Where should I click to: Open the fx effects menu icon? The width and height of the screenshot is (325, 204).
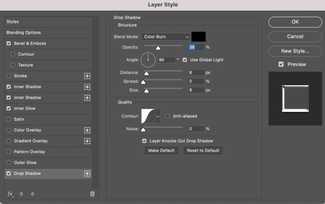click(10, 194)
